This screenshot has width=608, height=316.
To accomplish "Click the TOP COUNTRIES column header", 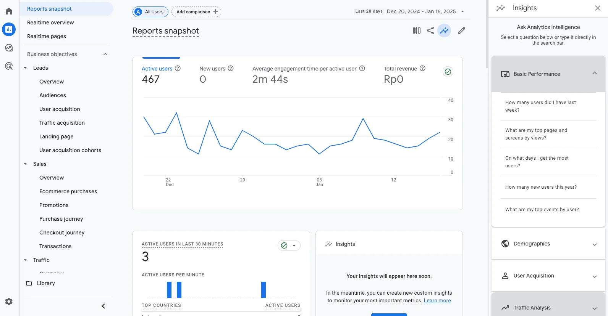I will [x=161, y=305].
